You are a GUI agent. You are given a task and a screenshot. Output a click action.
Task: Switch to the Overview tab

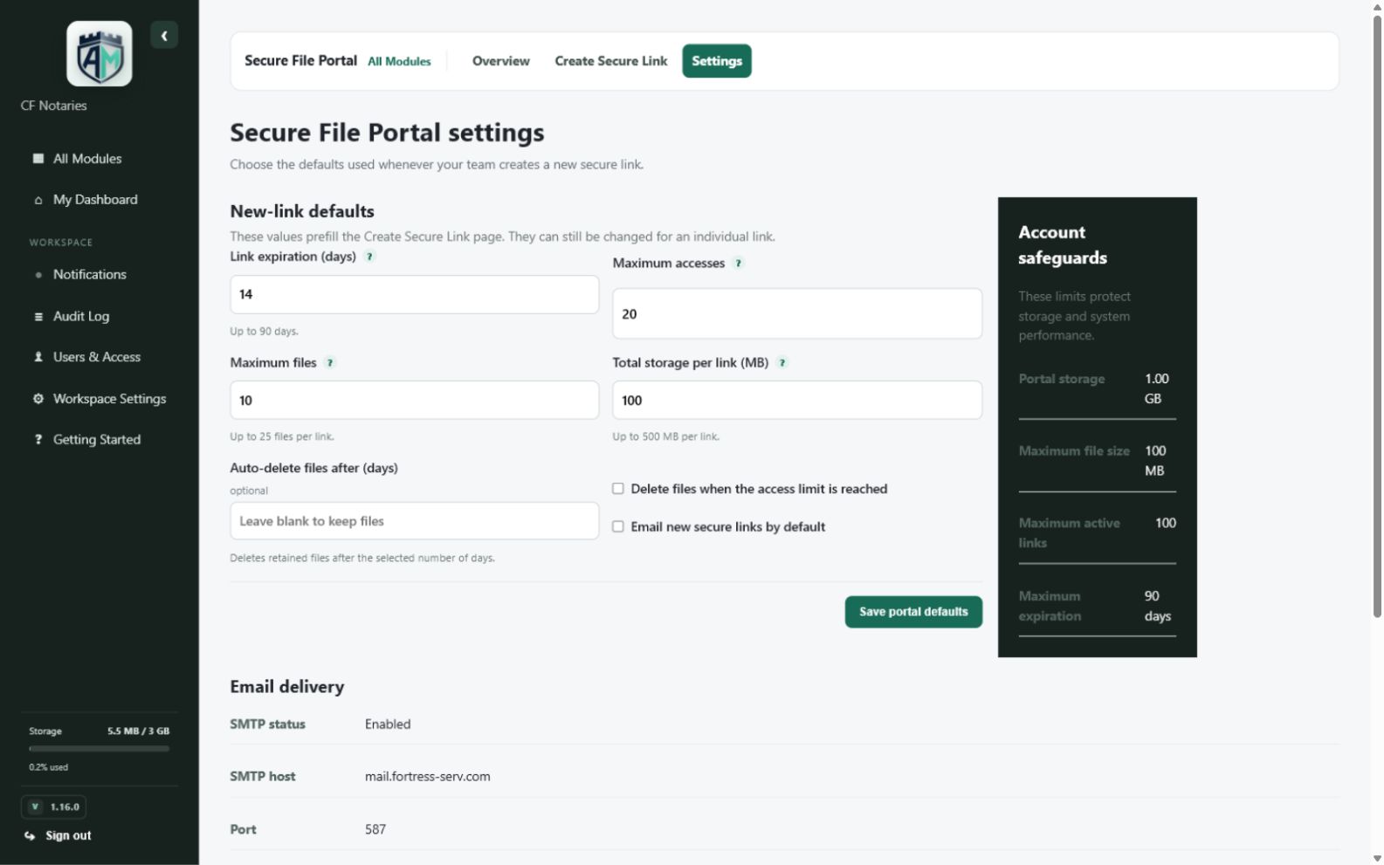click(x=501, y=61)
